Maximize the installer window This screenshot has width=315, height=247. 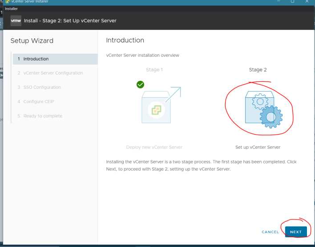pos(292,1)
